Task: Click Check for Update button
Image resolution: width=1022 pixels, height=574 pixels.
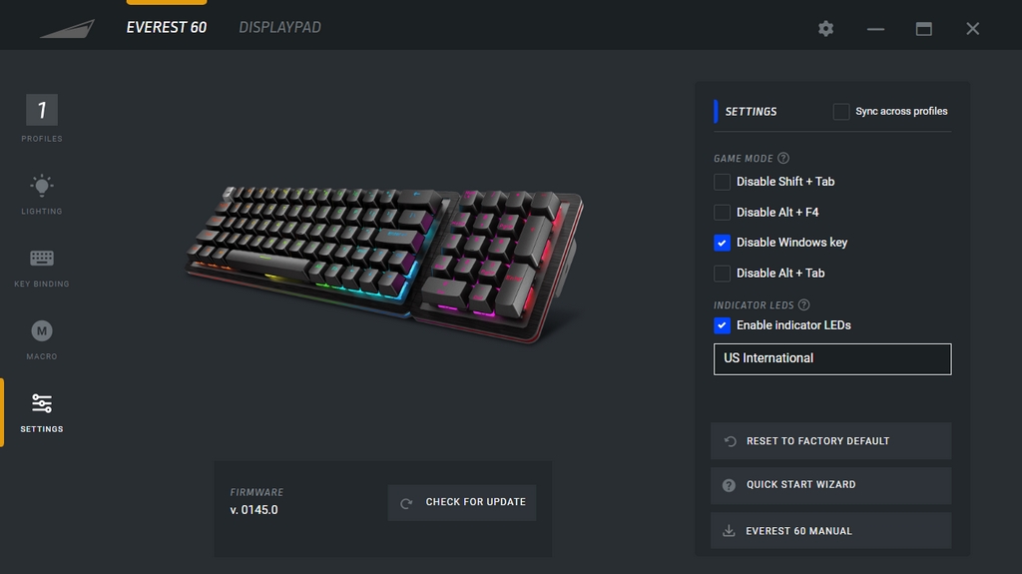Action: tap(462, 502)
